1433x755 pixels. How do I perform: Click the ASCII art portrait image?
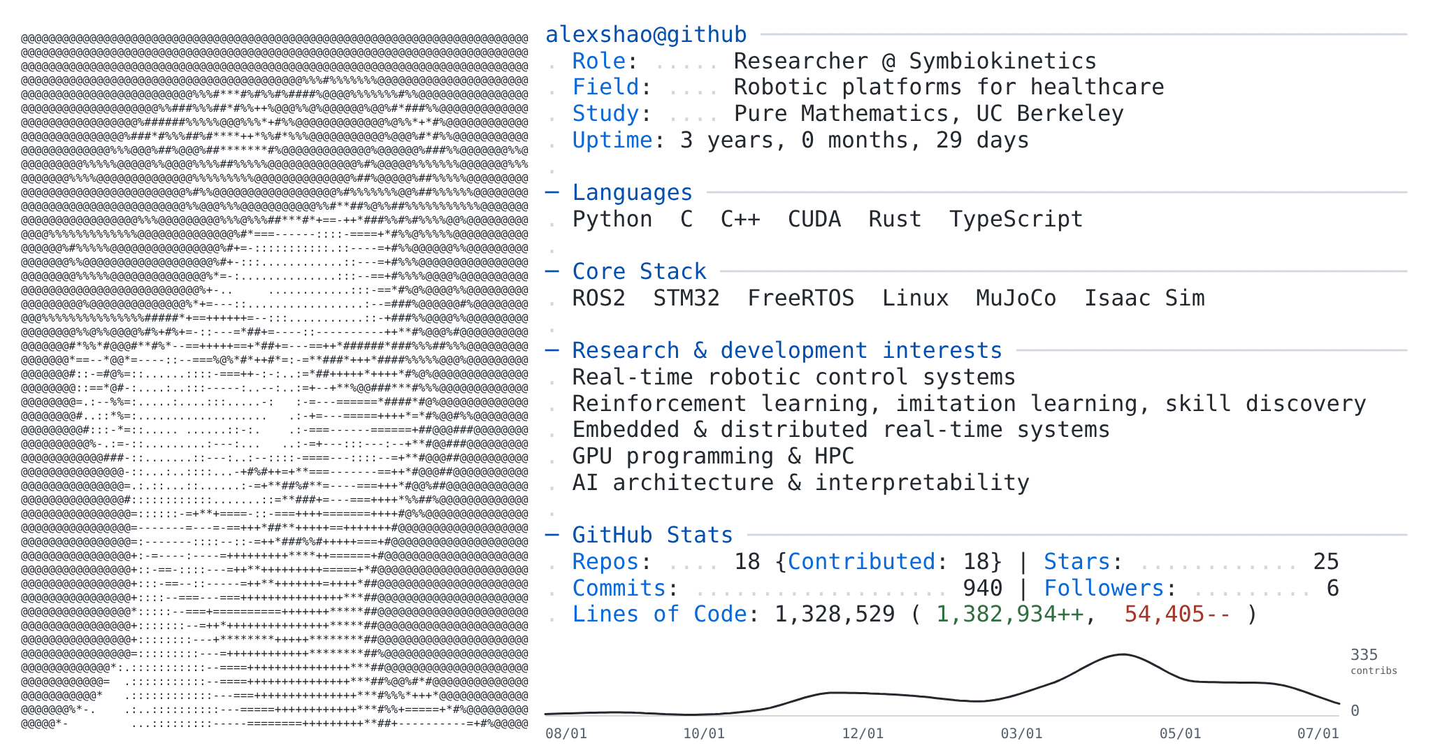point(275,381)
